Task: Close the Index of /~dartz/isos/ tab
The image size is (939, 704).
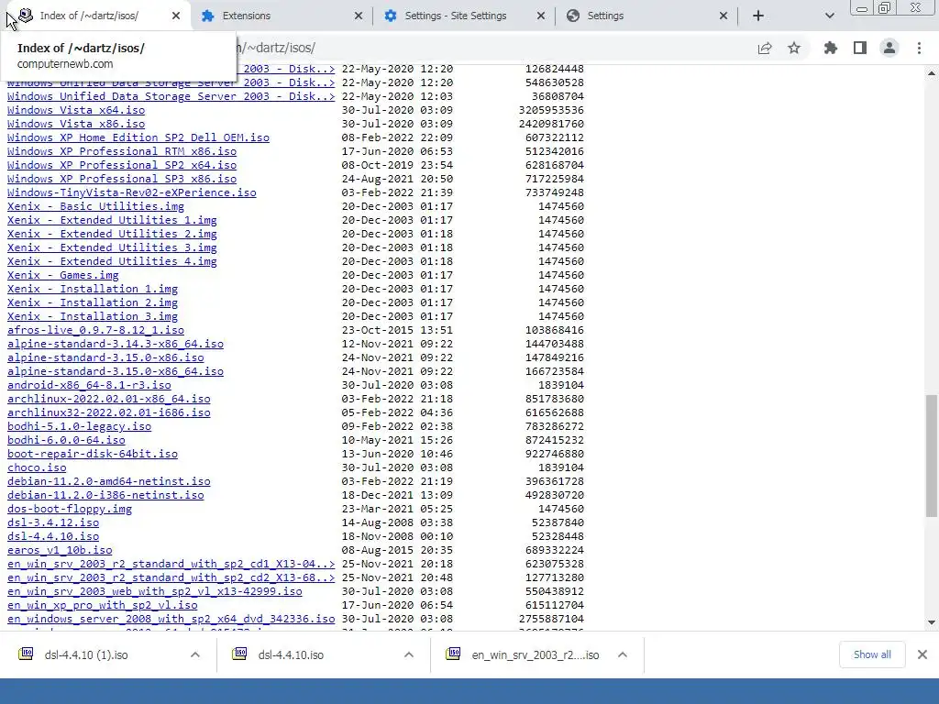Action: coord(176,16)
